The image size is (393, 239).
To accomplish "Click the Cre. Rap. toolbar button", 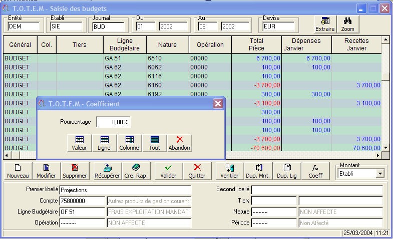I will click(x=136, y=171).
